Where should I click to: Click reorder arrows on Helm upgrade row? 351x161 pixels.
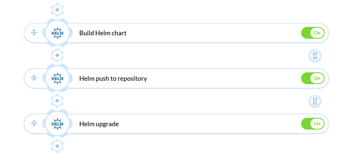(34, 124)
